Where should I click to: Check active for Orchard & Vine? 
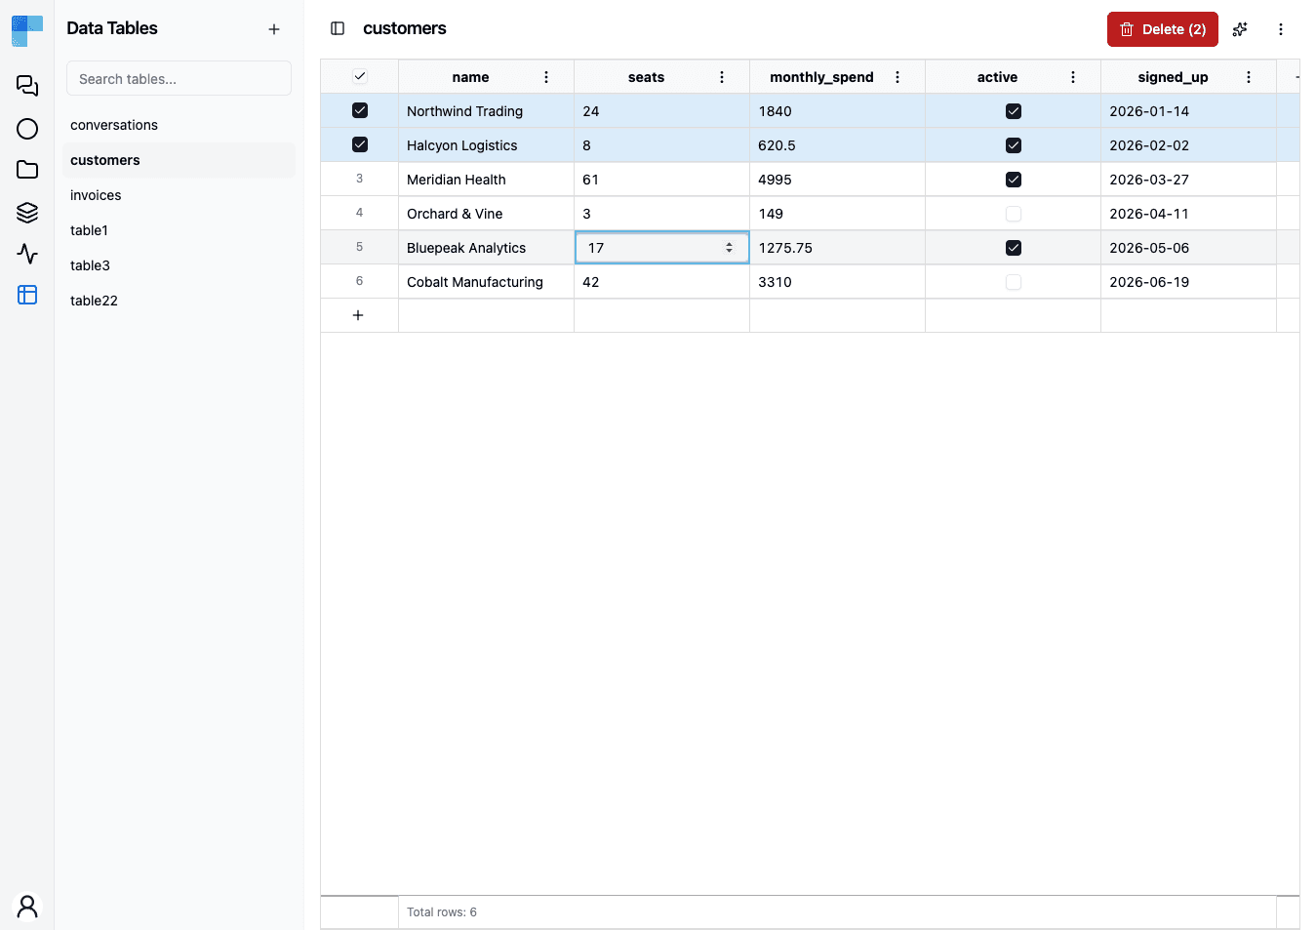pos(1014,214)
